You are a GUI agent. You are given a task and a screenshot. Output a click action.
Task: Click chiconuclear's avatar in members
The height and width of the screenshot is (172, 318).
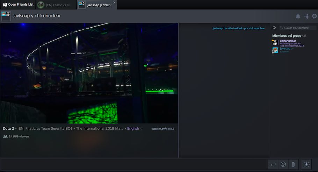point(275,43)
